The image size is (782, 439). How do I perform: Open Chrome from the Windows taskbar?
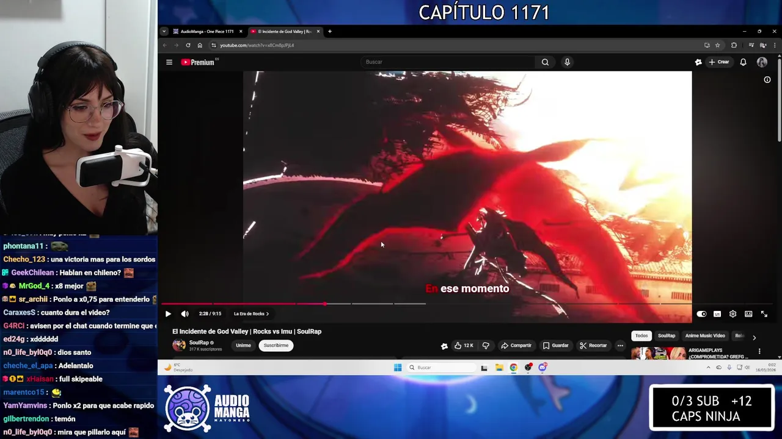coord(513,368)
